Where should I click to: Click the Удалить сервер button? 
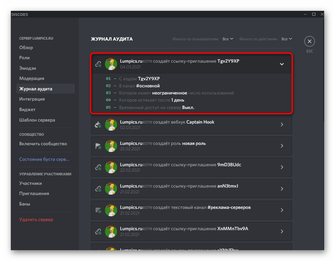tap(36, 220)
